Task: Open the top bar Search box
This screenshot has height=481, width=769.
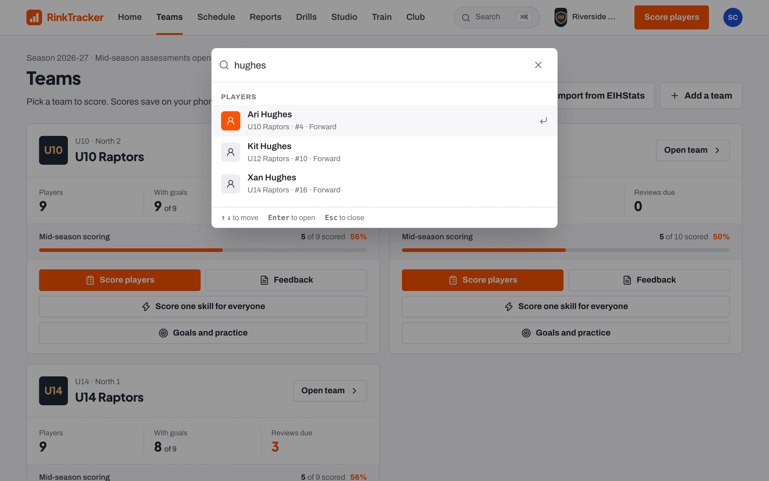Action: point(496,17)
